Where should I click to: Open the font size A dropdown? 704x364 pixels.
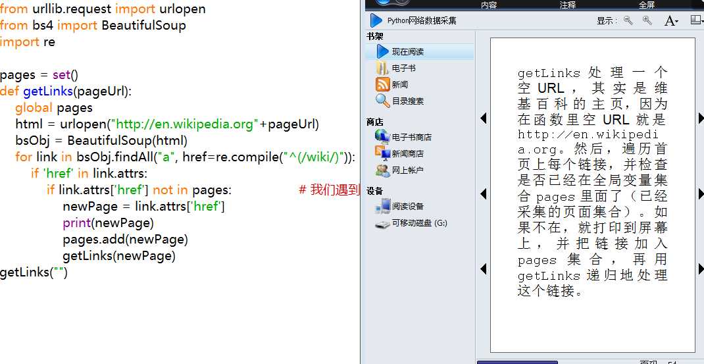[671, 20]
